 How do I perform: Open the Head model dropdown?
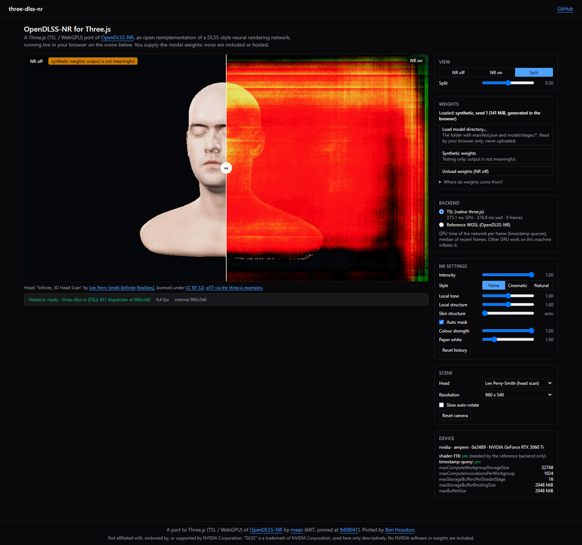tap(517, 383)
